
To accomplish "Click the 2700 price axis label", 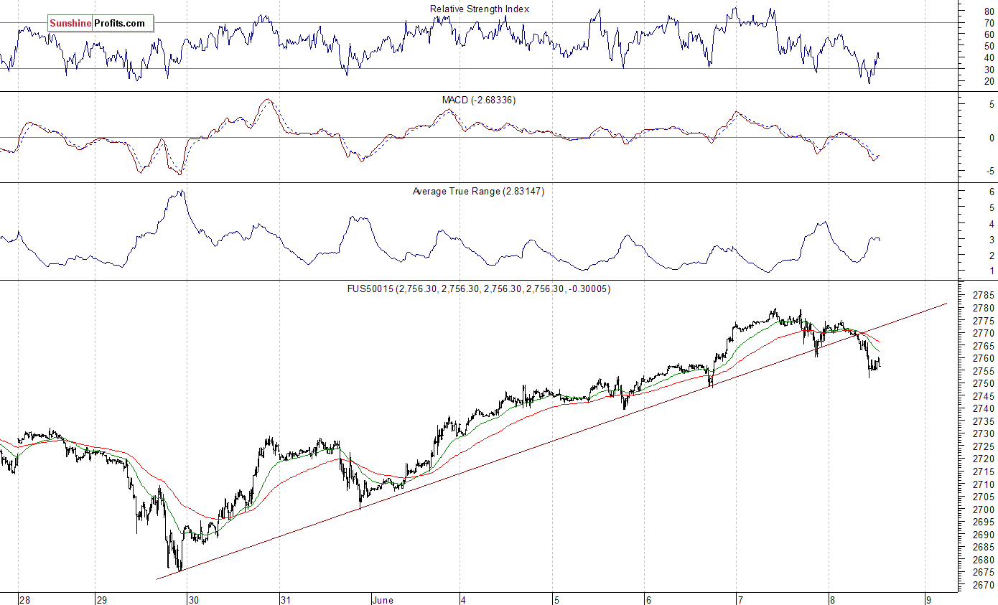I will 984,510.
